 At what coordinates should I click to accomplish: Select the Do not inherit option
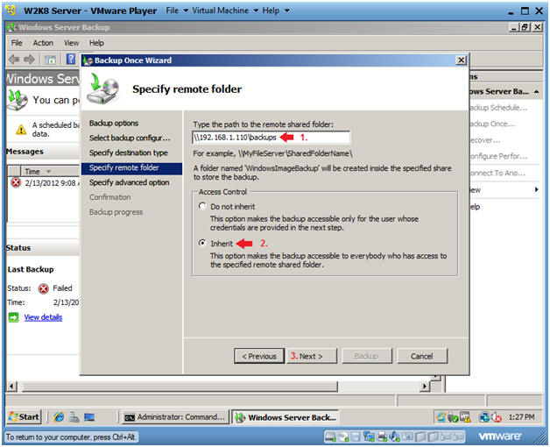coord(202,206)
